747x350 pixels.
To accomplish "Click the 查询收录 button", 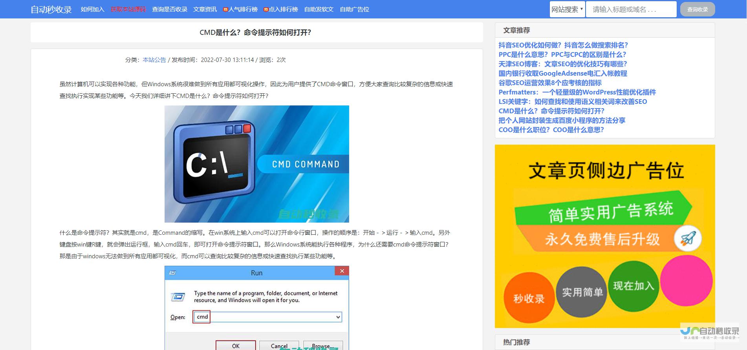I will point(697,9).
